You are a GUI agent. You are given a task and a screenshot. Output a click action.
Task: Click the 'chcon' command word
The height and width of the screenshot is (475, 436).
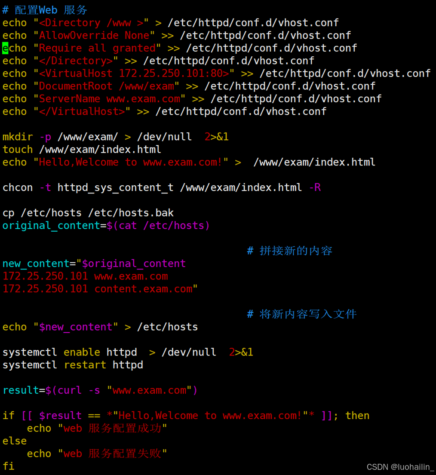[18, 188]
